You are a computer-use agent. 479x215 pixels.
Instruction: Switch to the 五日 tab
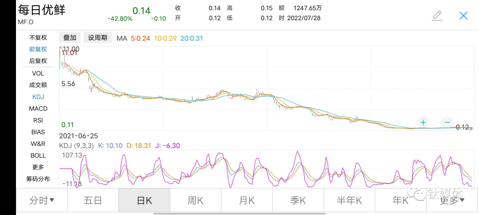tap(93, 200)
